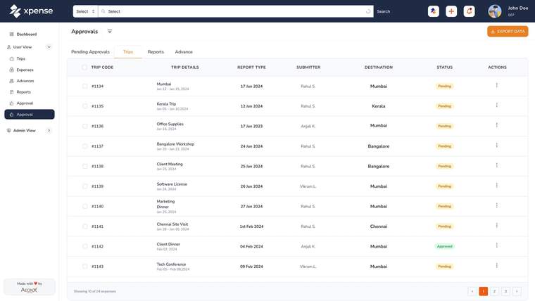Click the xpense logo
The width and height of the screenshot is (535, 301).
tap(31, 11)
